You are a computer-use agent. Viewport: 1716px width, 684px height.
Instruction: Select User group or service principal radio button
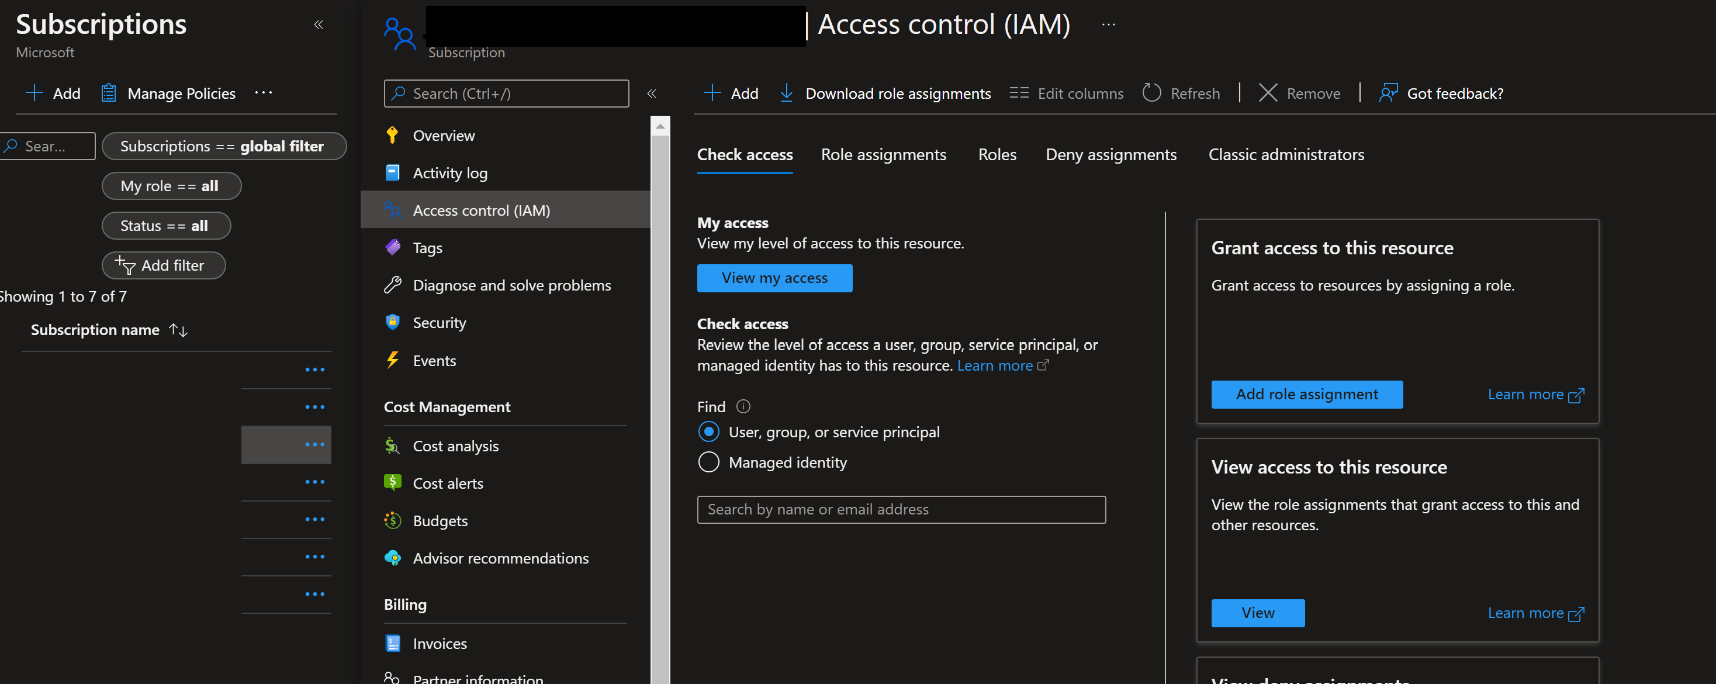pos(708,430)
